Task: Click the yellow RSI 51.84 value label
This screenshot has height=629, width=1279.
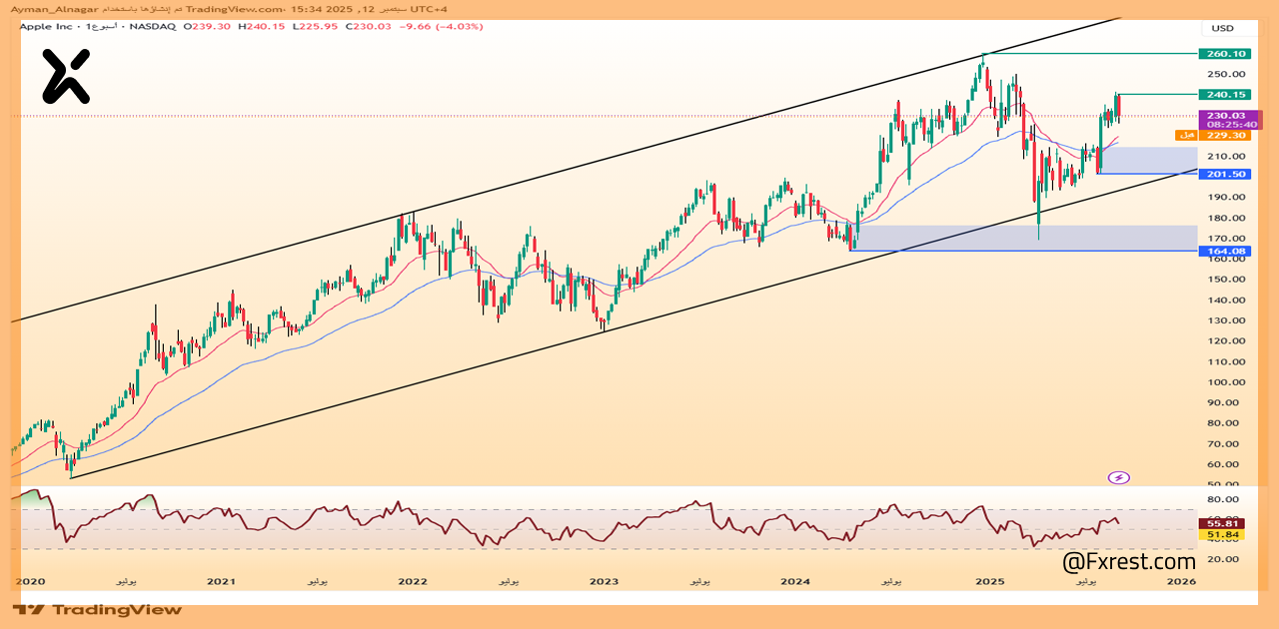Action: [1224, 535]
